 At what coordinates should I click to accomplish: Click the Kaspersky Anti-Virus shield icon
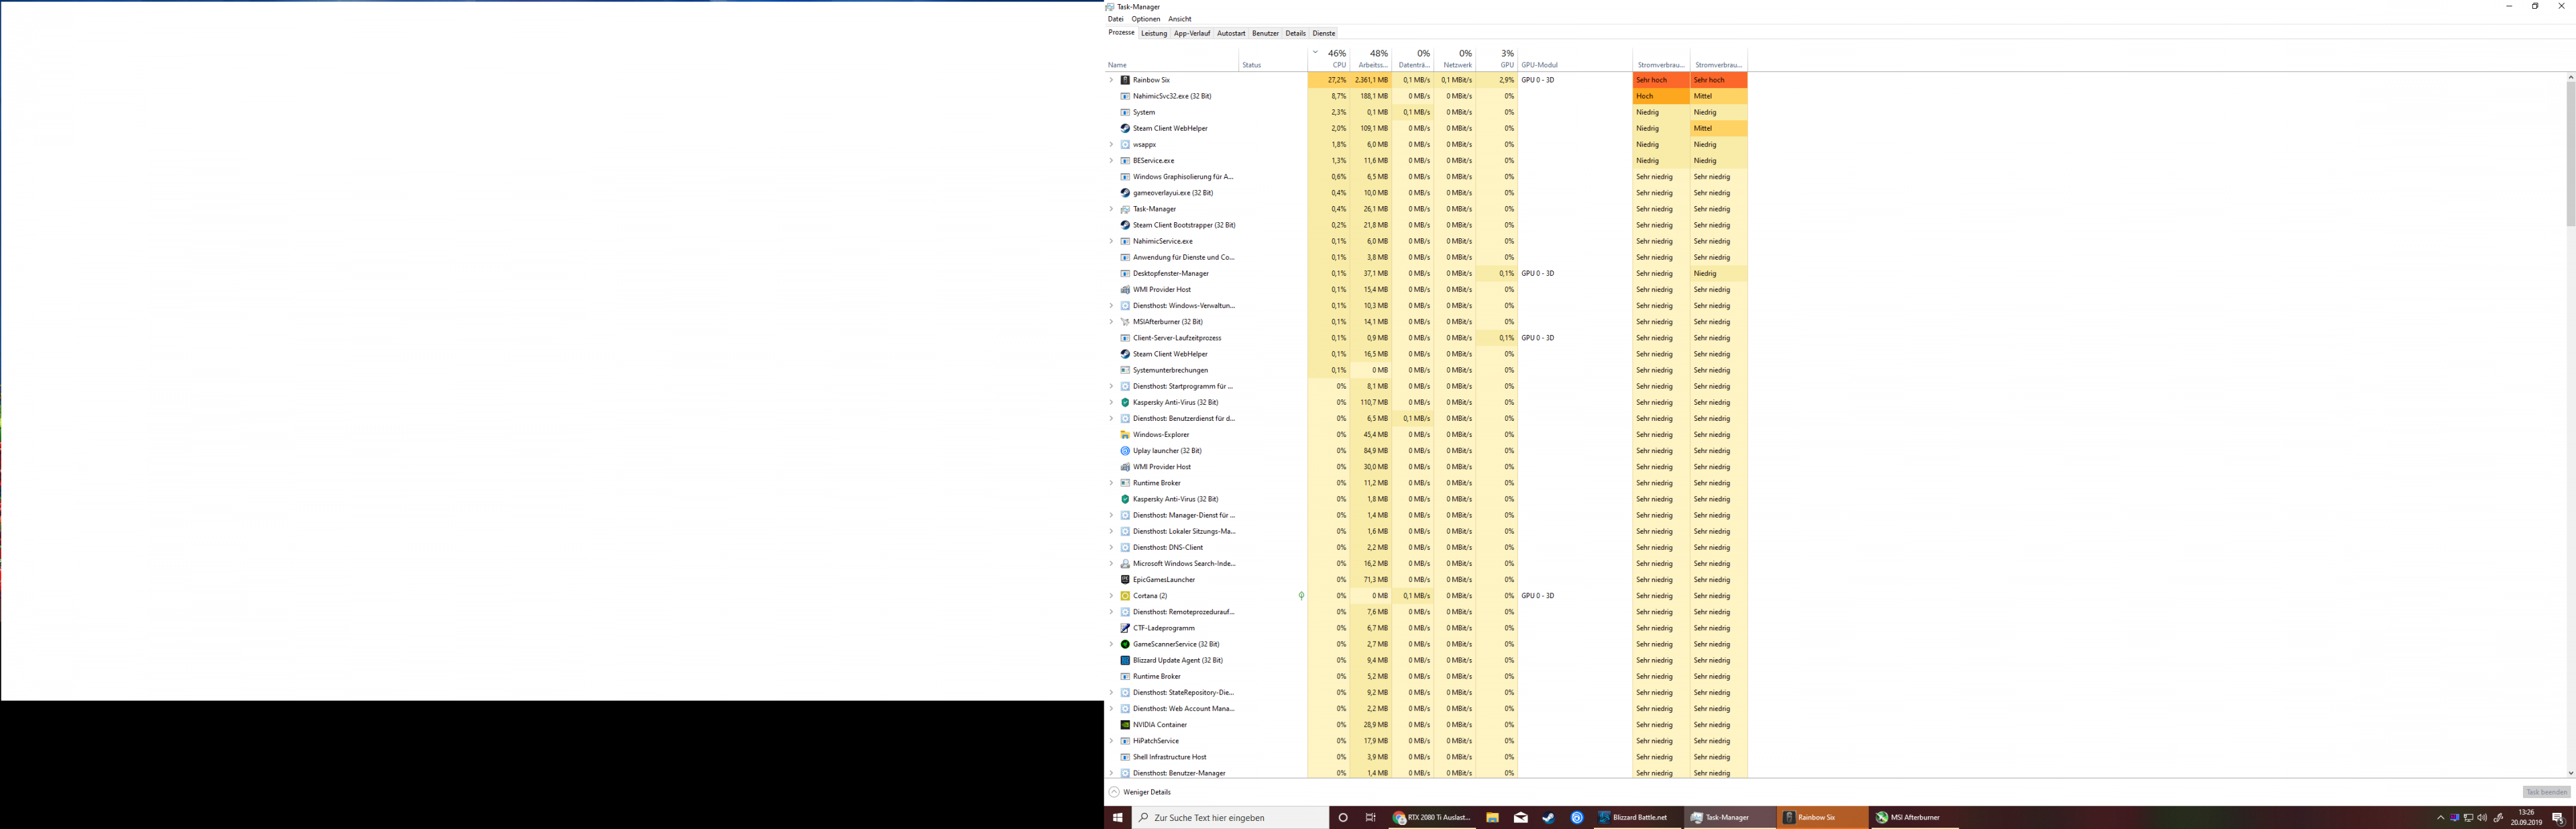click(x=1125, y=403)
